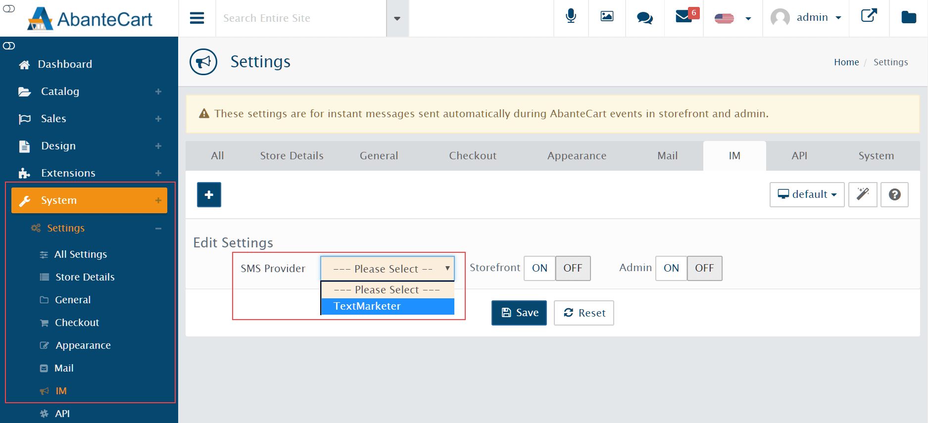
Task: Open the image resource library icon
Action: click(607, 17)
